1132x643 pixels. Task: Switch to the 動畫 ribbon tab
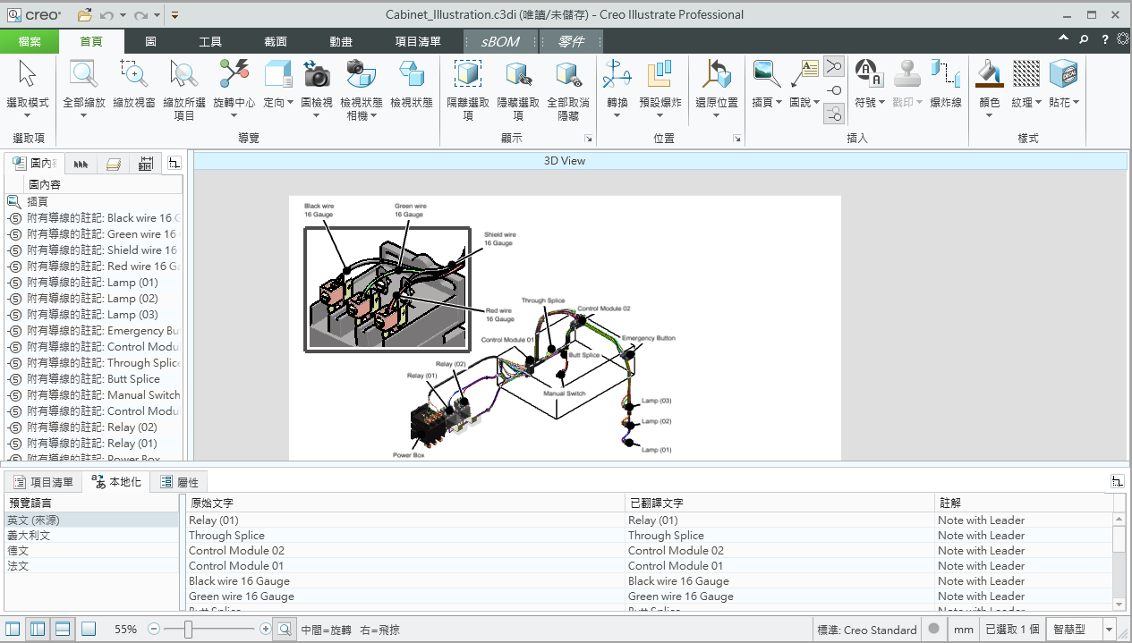[340, 41]
